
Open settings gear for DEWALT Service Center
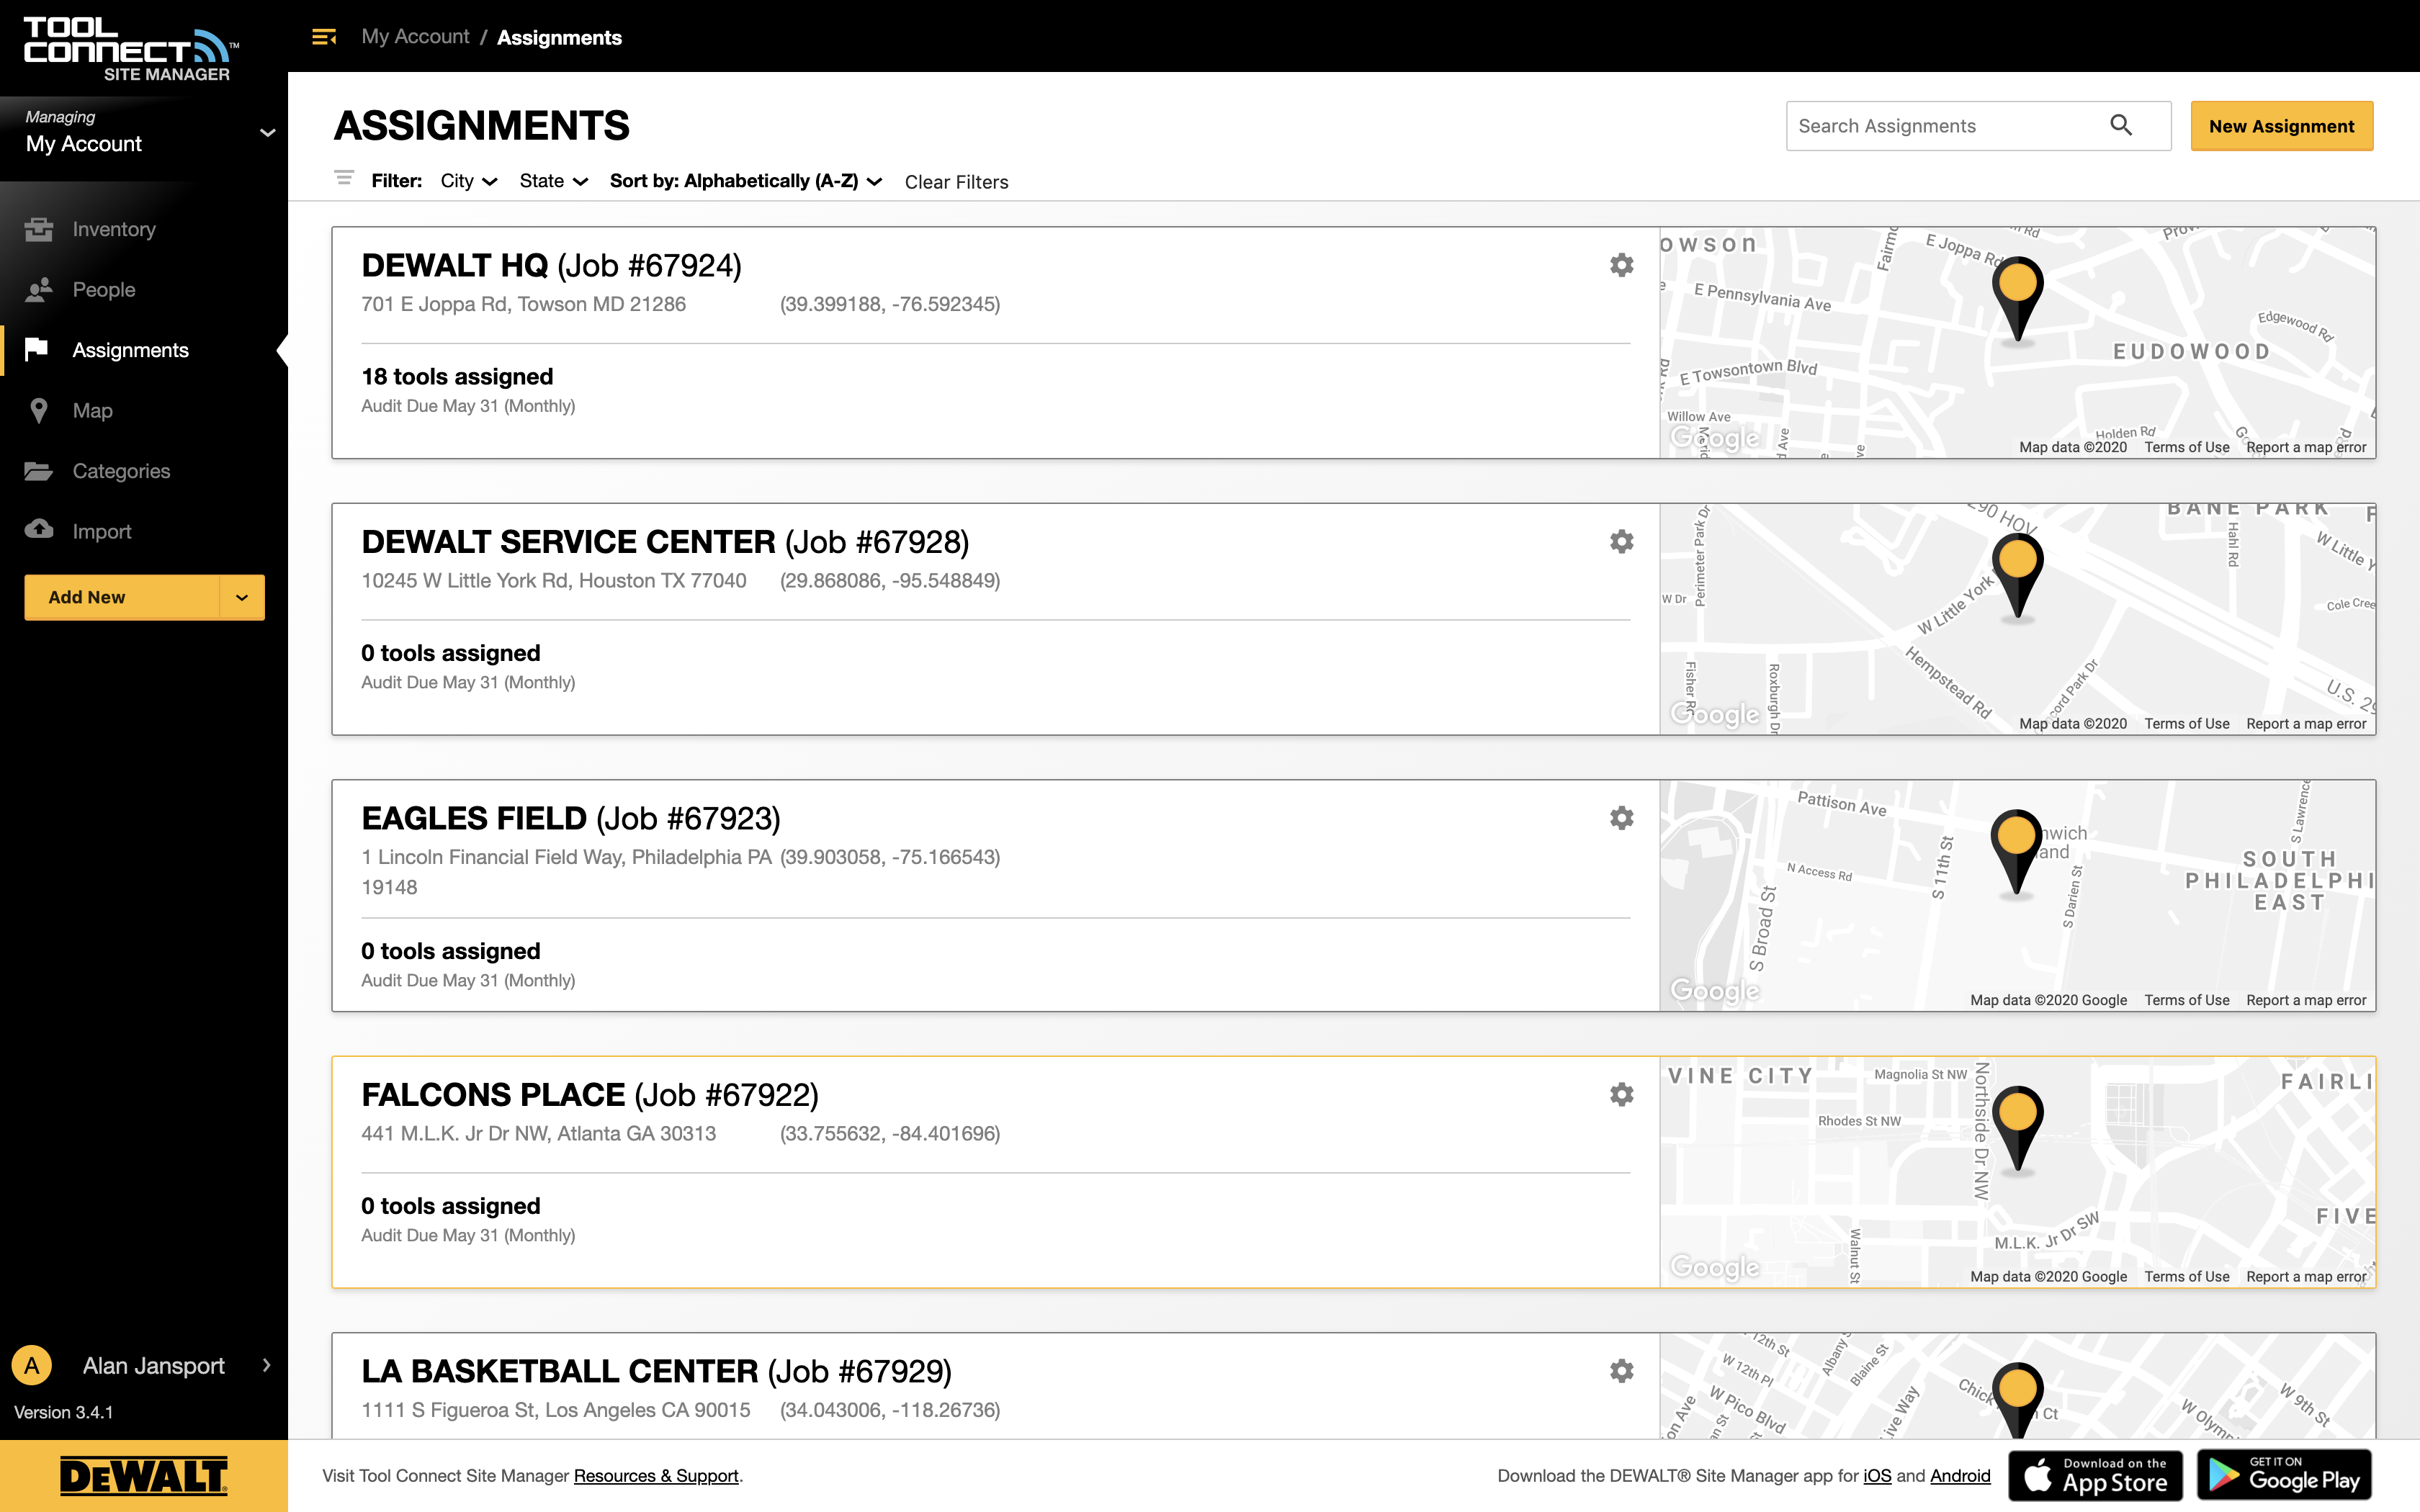pos(1622,542)
